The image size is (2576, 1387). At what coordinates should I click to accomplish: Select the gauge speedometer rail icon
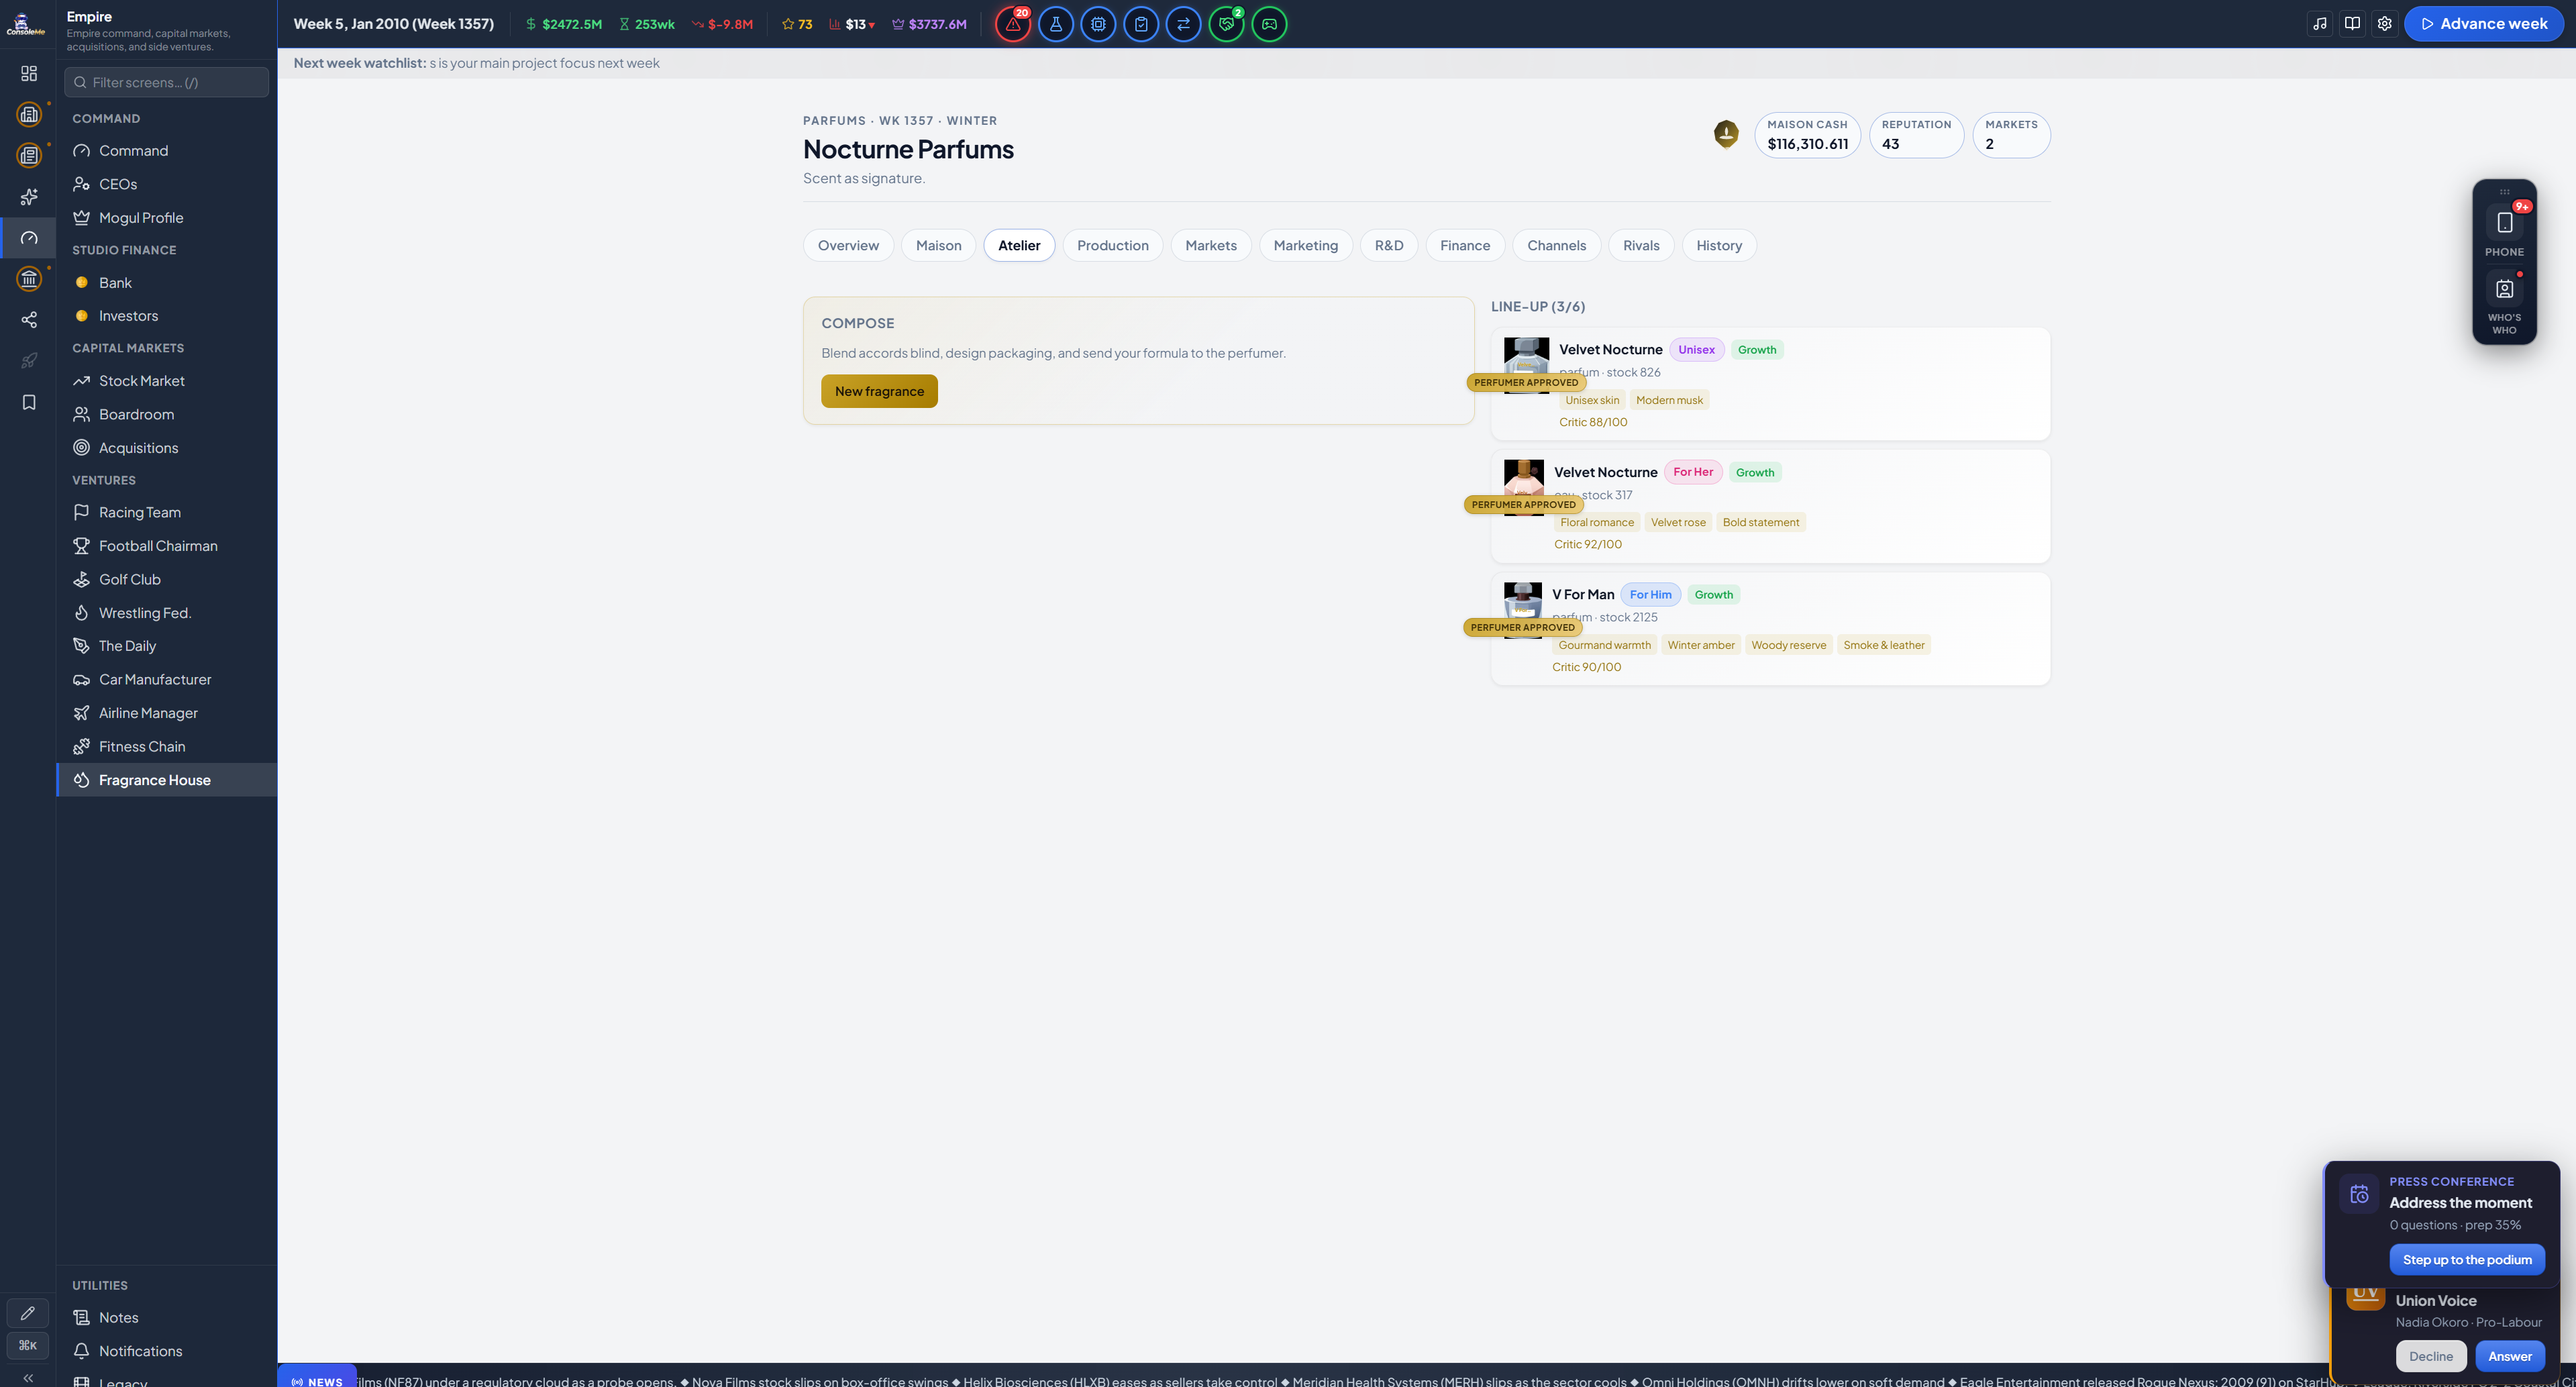[29, 238]
